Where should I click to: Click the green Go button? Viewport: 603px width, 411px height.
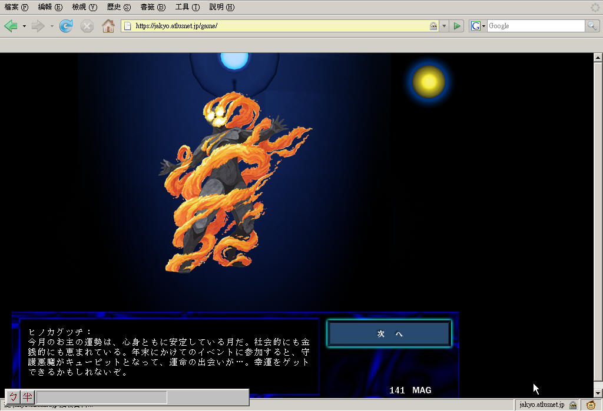[457, 26]
